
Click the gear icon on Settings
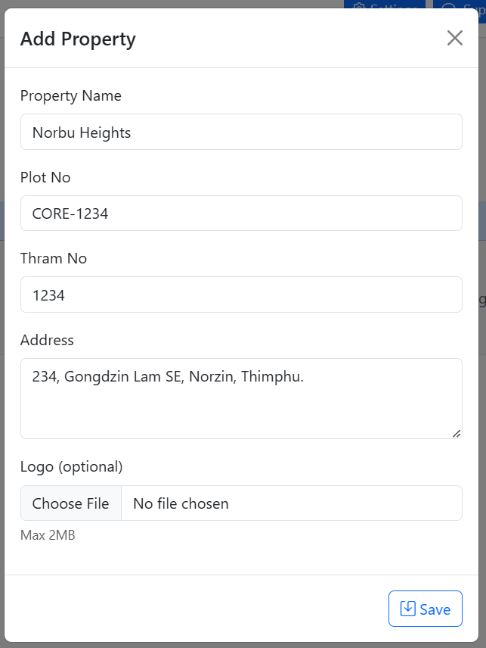(360, 6)
